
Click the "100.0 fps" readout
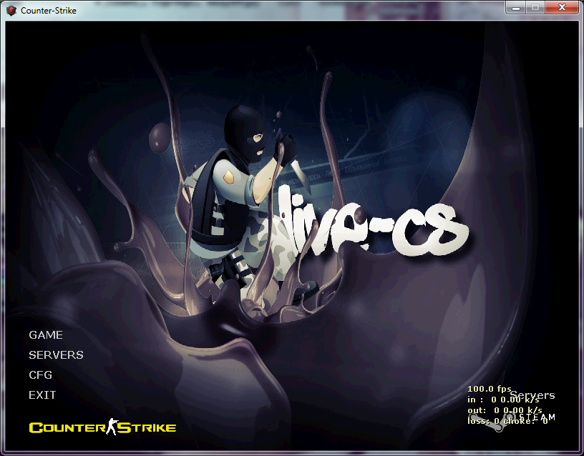click(x=490, y=389)
